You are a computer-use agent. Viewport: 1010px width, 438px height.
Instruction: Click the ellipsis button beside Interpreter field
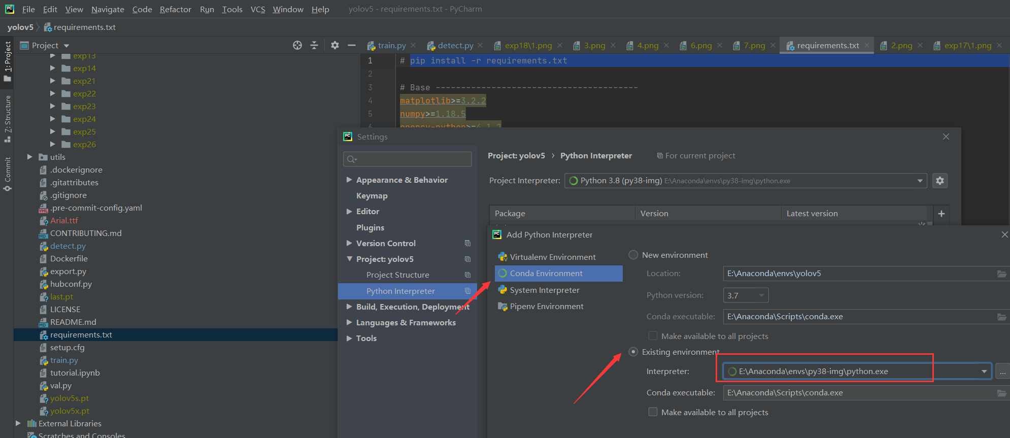1002,372
